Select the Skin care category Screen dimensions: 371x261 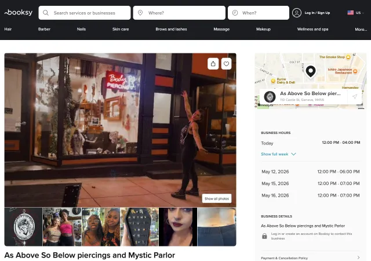pyautogui.click(x=121, y=29)
